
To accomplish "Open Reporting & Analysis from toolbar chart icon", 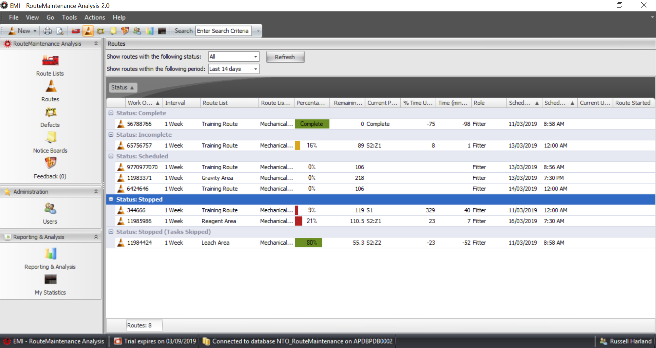I will (x=150, y=31).
